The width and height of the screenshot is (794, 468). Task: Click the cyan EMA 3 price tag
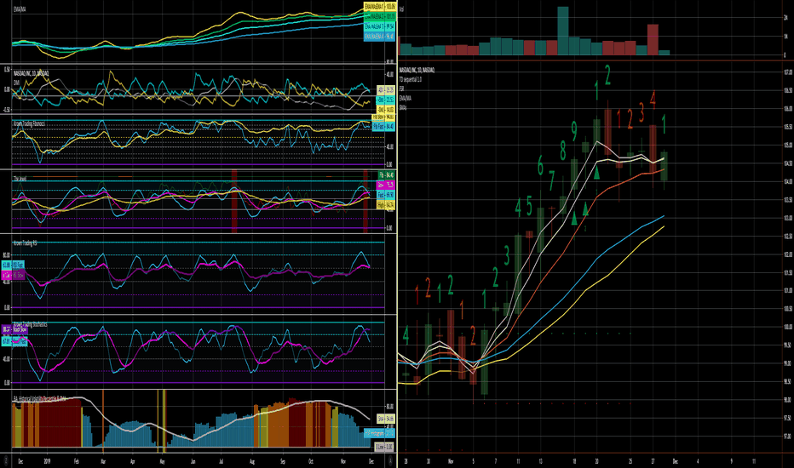tap(380, 26)
